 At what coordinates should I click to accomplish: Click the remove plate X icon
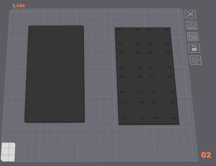coord(190,14)
